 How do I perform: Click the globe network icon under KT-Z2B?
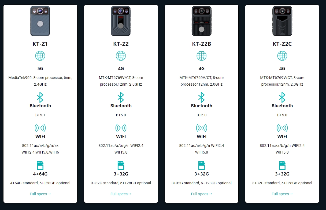pyautogui.click(x=202, y=56)
